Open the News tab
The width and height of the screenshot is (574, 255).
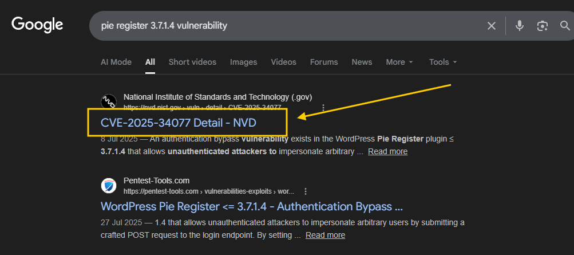coord(362,62)
